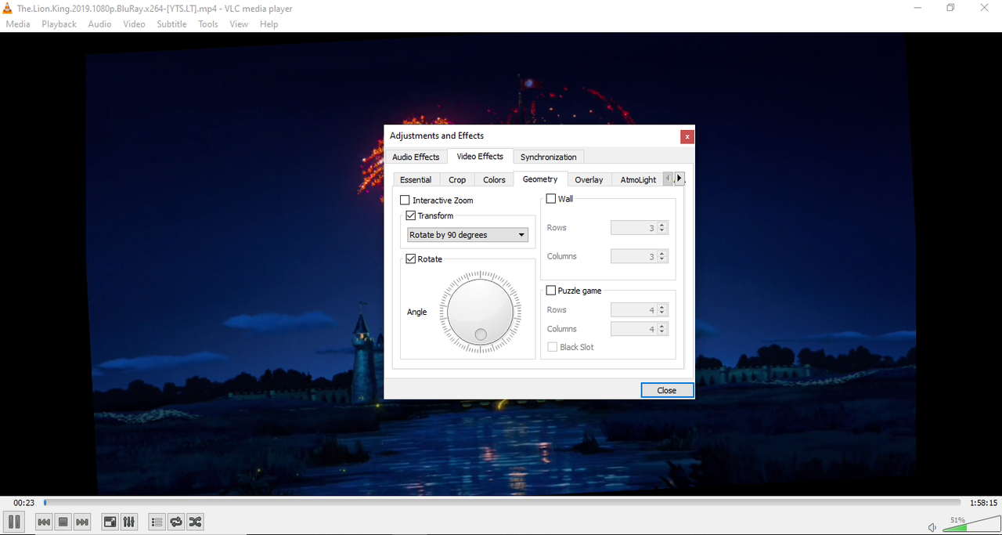Image resolution: width=1002 pixels, height=535 pixels.
Task: Enable shuffle random playback
Action: click(195, 522)
